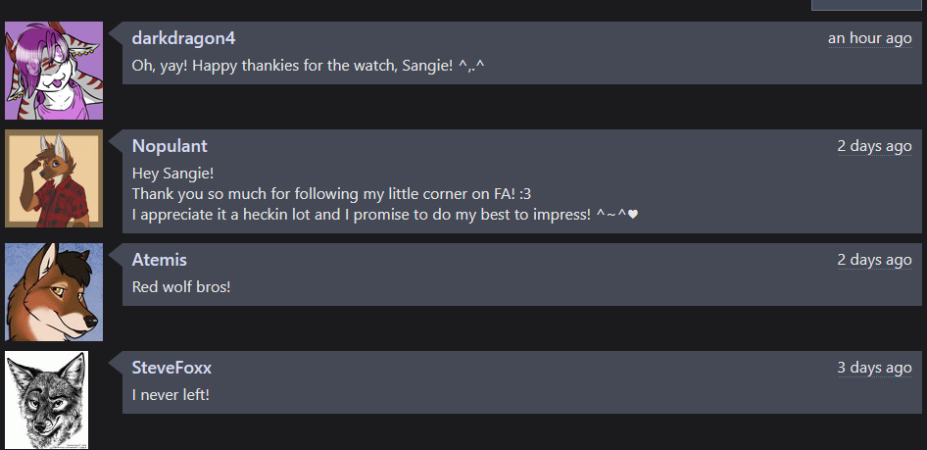Screen dimensions: 927x450
Task: Click the "Hey Sangie!" line of text
Action: pos(172,174)
